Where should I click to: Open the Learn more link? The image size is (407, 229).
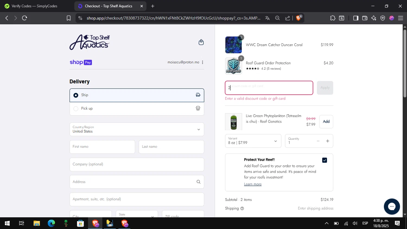click(253, 184)
